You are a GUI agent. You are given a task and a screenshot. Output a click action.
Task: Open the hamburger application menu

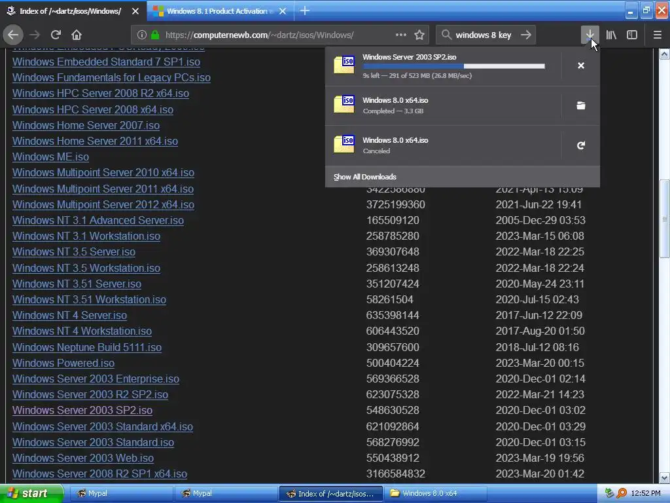(657, 35)
